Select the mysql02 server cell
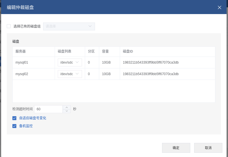228x157 pixels. click(x=22, y=74)
